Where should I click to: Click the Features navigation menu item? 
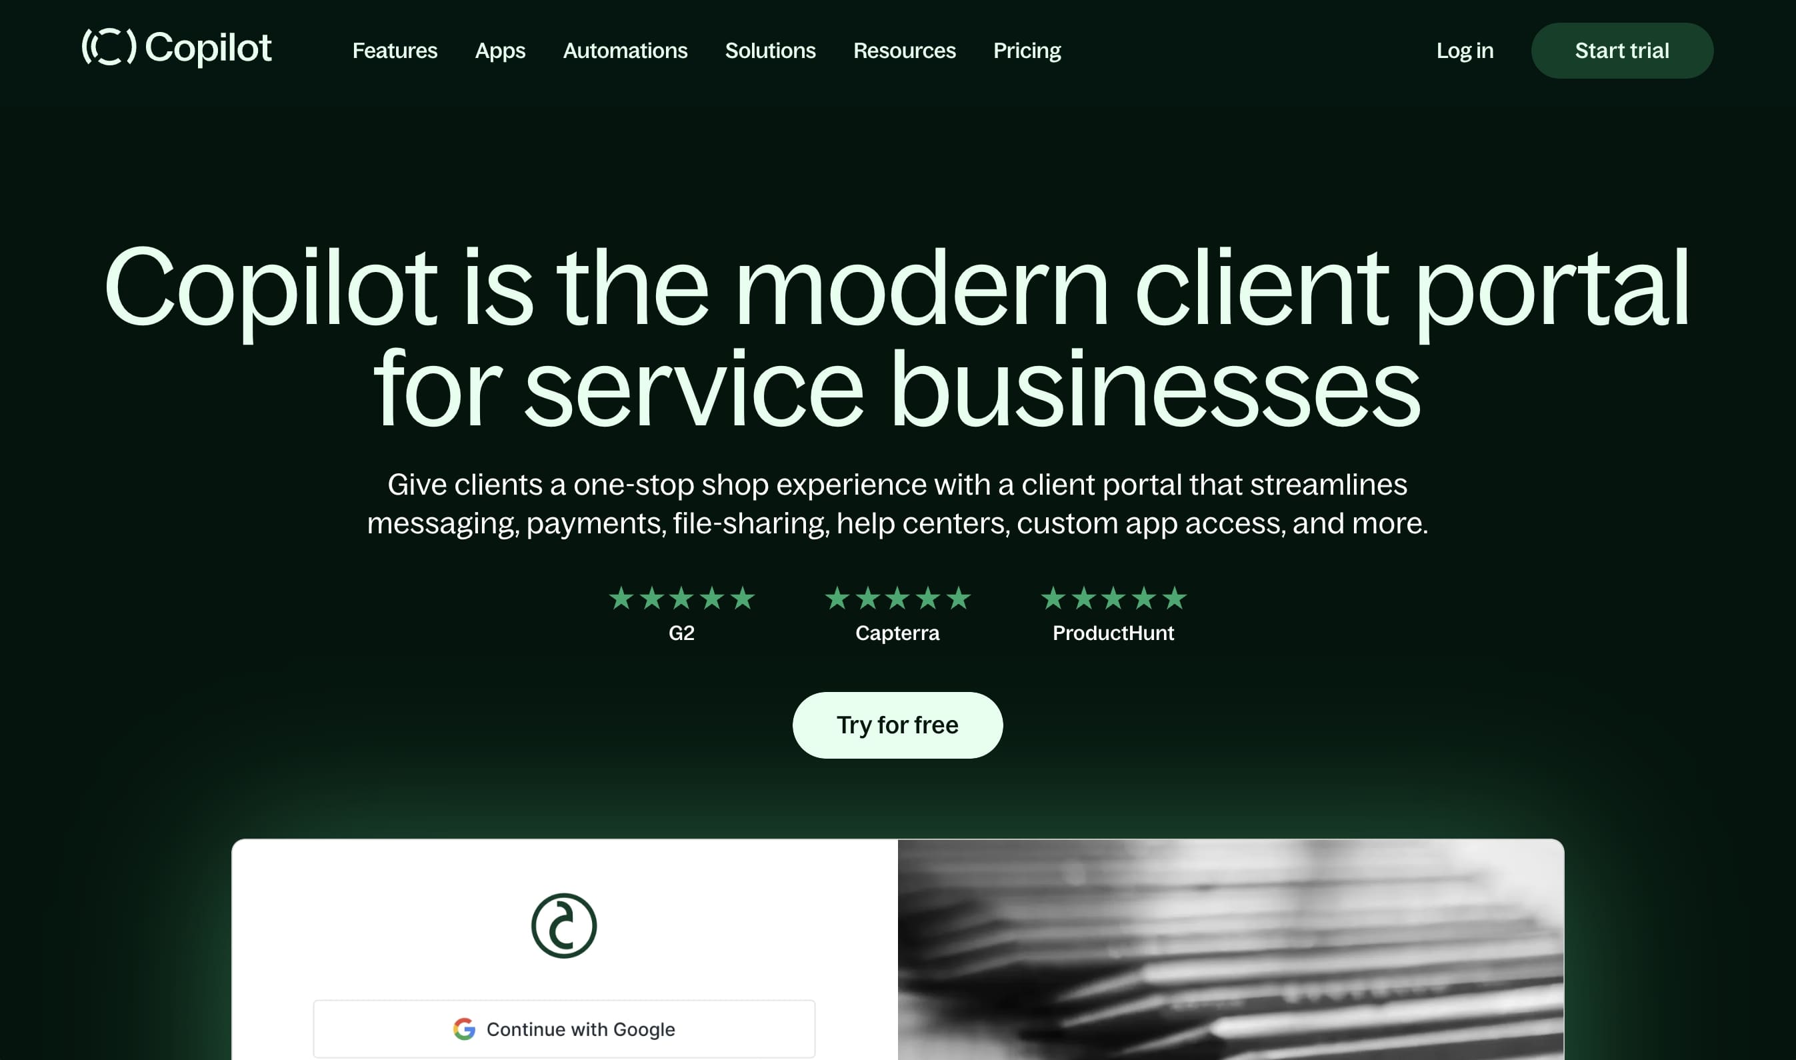click(393, 51)
